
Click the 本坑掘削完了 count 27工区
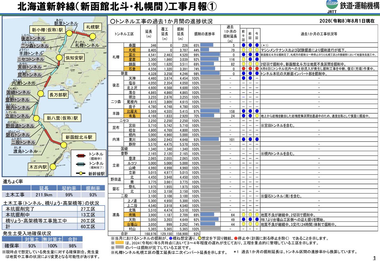tap(88, 209)
